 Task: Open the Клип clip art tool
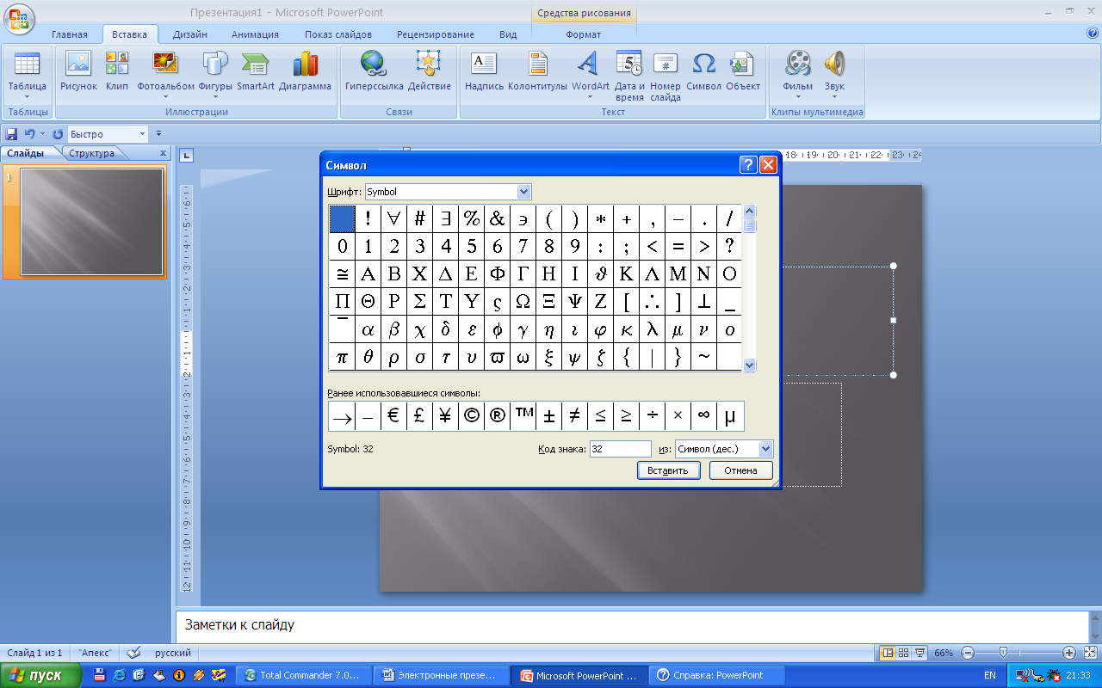[117, 71]
